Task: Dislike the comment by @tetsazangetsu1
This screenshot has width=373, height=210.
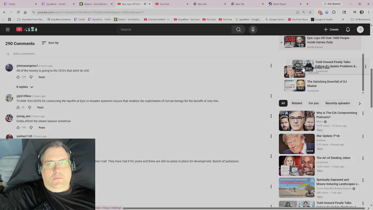Action: click(x=31, y=77)
